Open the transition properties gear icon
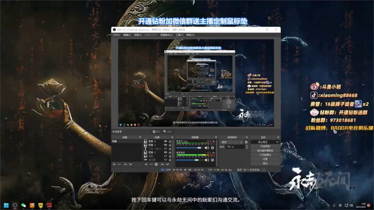The width and height of the screenshot is (374, 210). coord(246,142)
